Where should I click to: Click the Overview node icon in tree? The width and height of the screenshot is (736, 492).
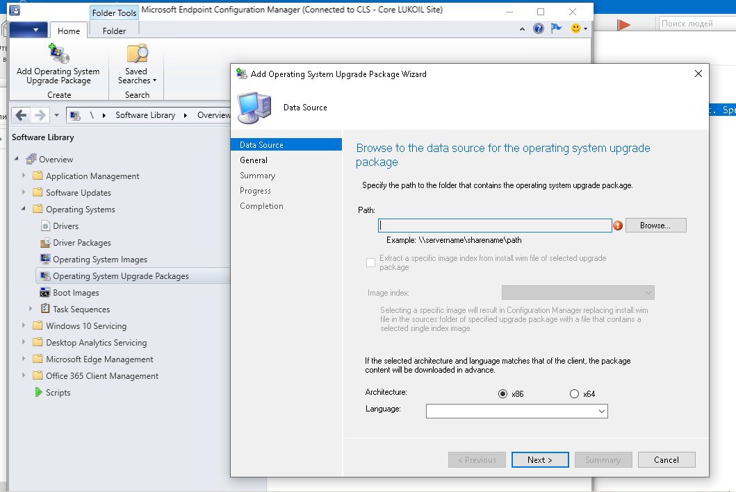tap(31, 160)
